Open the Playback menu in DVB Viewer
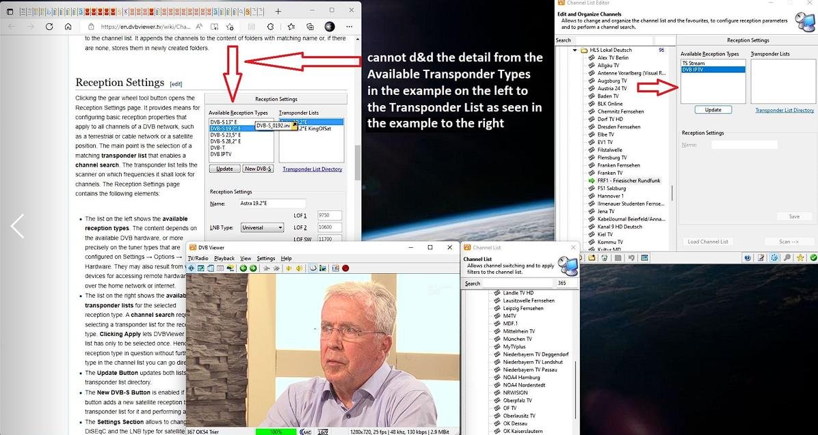Image resolution: width=818 pixels, height=435 pixels. pyautogui.click(x=224, y=258)
